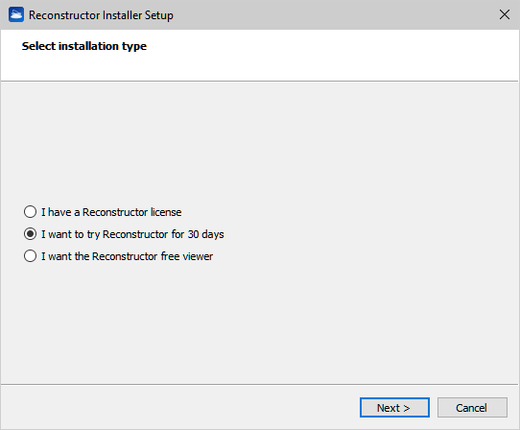Proceed with the Next > button
Screen dimensions: 520x430
pos(394,407)
